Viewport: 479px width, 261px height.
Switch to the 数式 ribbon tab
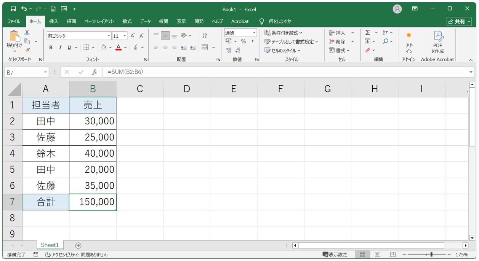127,21
